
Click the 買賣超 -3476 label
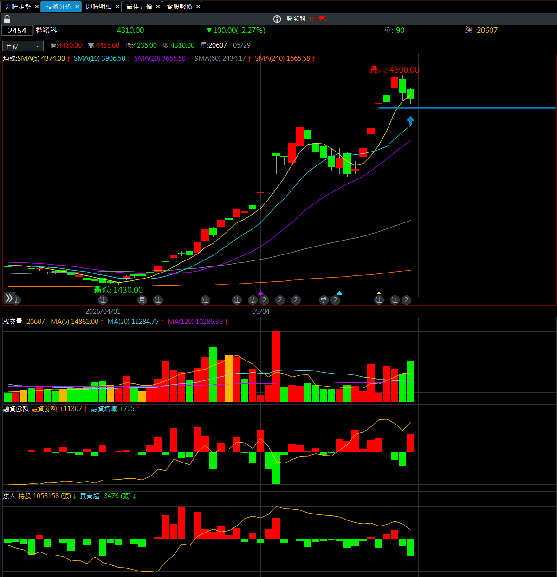pyautogui.click(x=105, y=496)
